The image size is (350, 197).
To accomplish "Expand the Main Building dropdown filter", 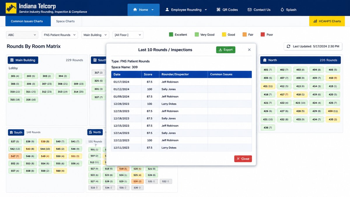I will point(95,35).
